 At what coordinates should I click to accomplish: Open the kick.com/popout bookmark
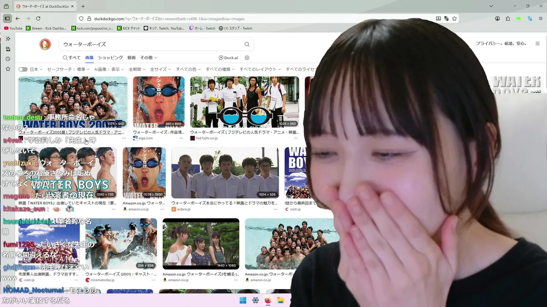tap(92, 28)
